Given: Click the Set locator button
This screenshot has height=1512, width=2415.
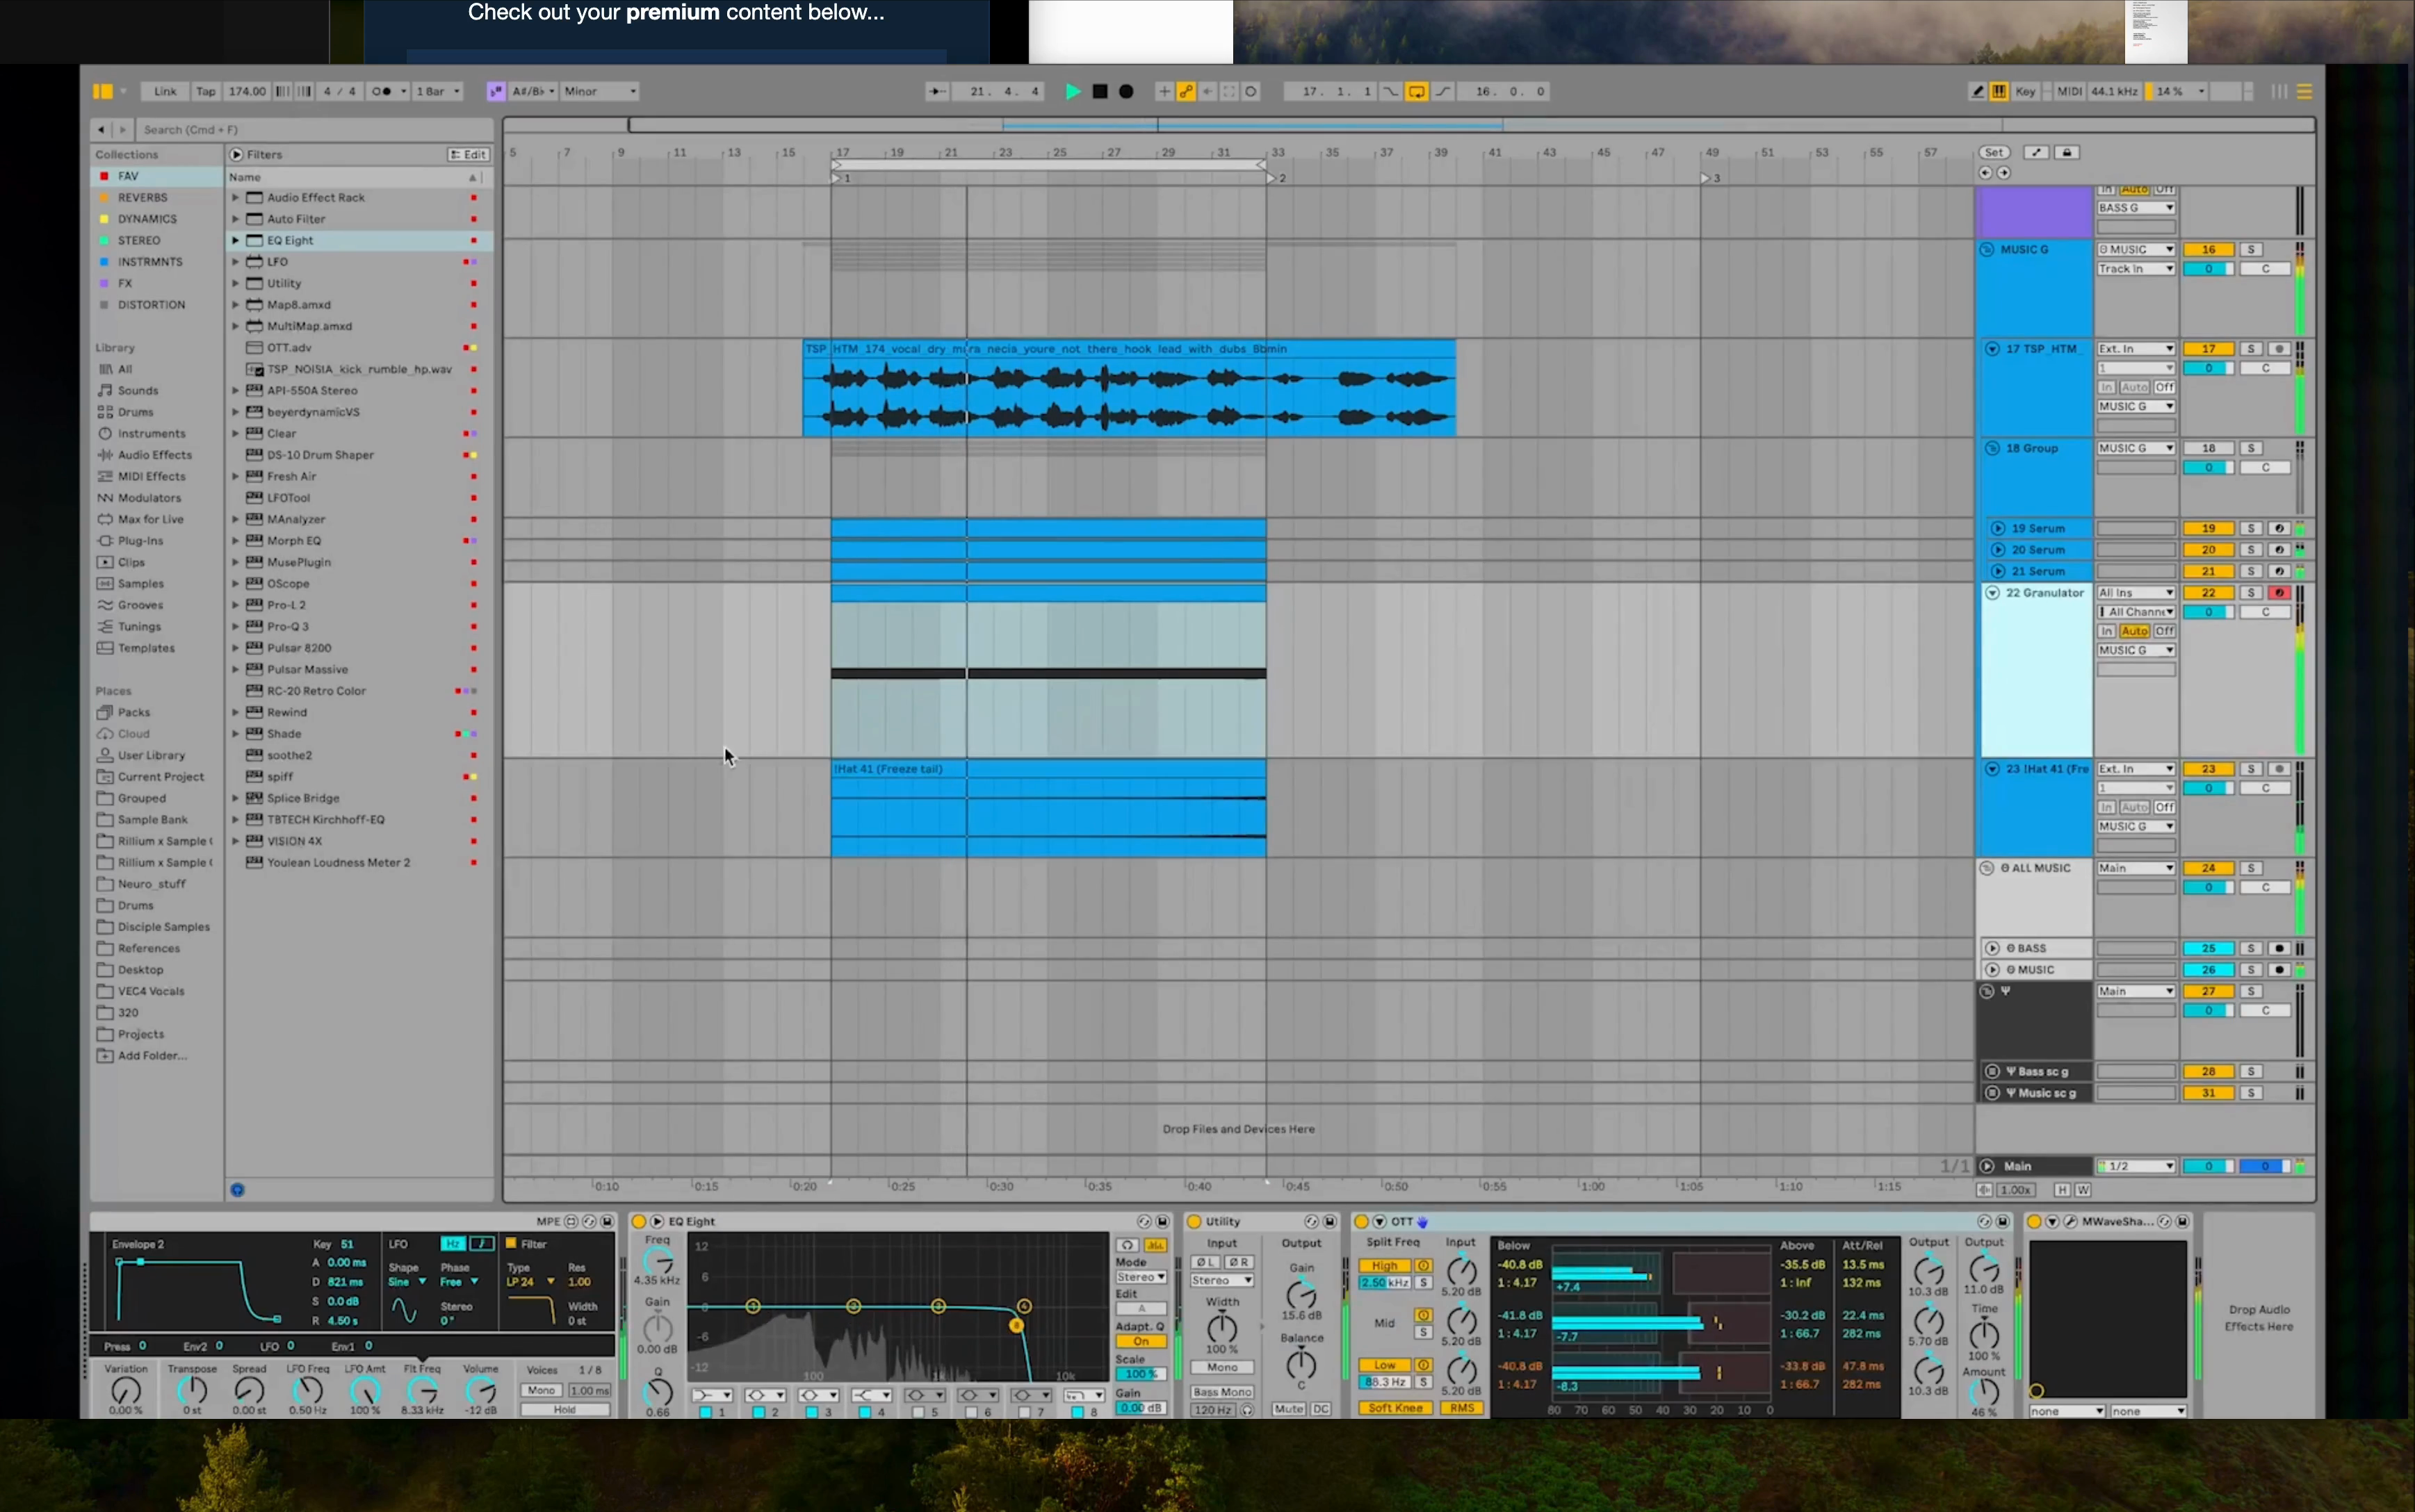Looking at the screenshot, I should [x=1994, y=152].
